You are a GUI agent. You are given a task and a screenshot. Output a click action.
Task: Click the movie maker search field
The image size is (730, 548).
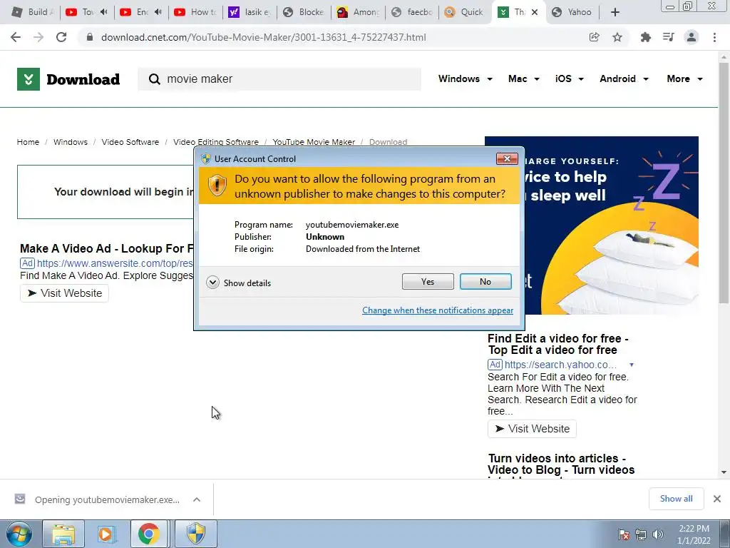pos(279,79)
